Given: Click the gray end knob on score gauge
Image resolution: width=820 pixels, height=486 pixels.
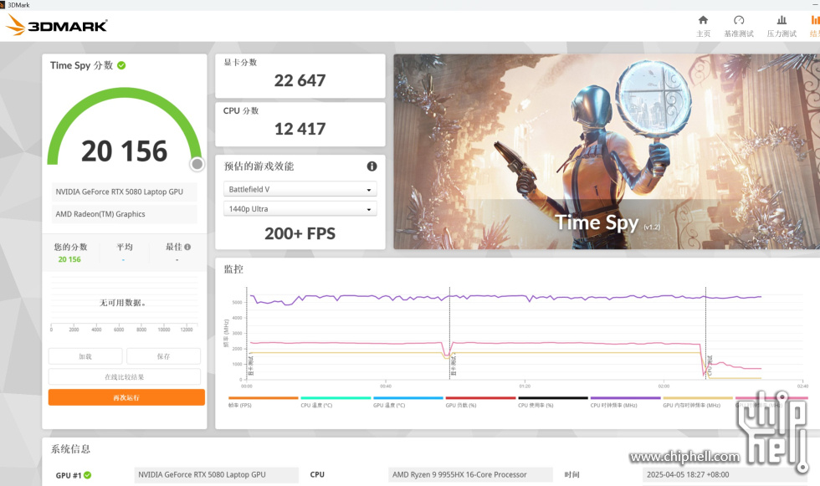Looking at the screenshot, I should point(197,164).
